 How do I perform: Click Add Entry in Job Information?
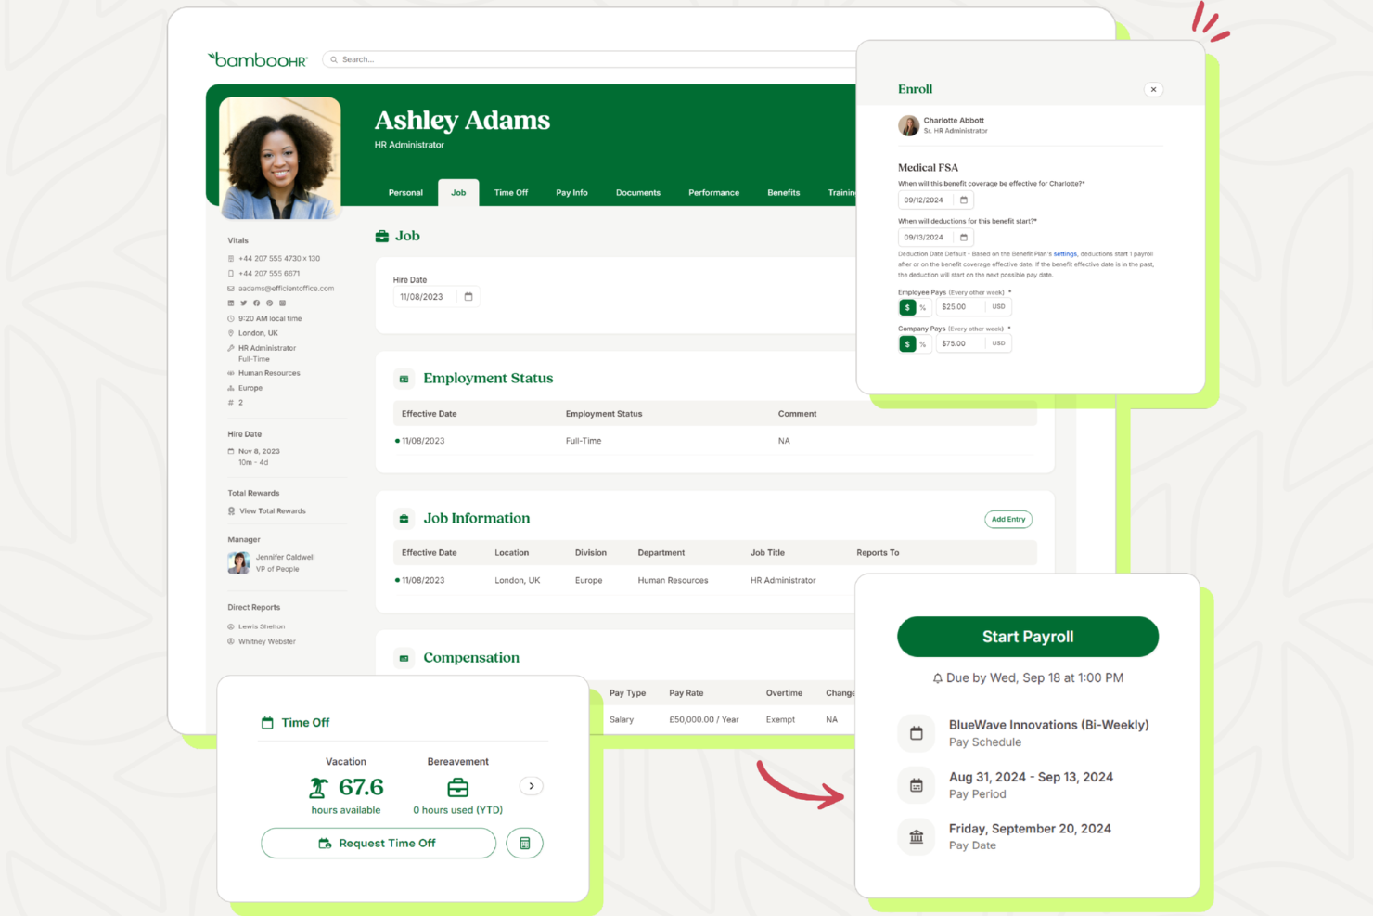coord(1008,520)
